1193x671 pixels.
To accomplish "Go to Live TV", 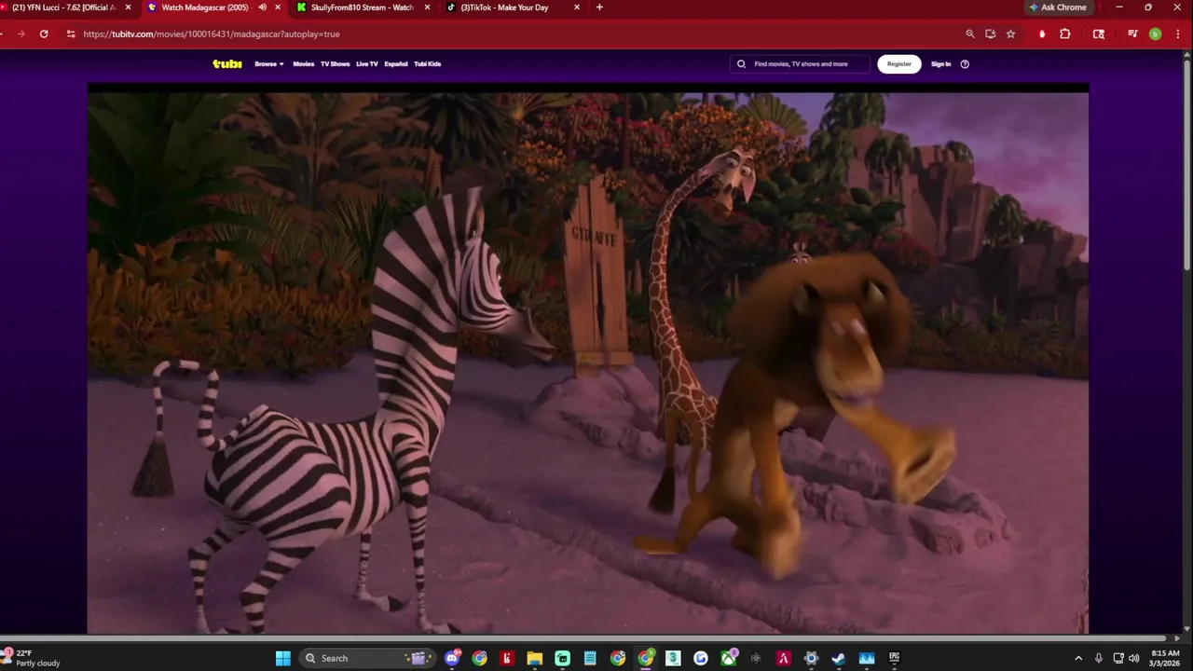I will (x=367, y=64).
